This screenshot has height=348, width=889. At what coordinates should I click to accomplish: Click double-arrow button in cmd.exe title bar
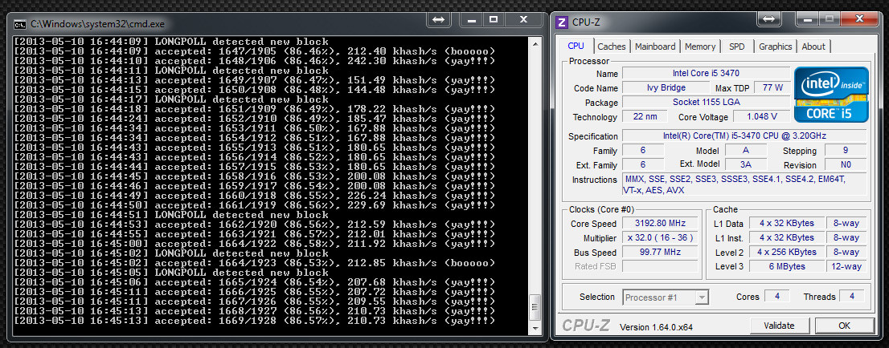438,19
